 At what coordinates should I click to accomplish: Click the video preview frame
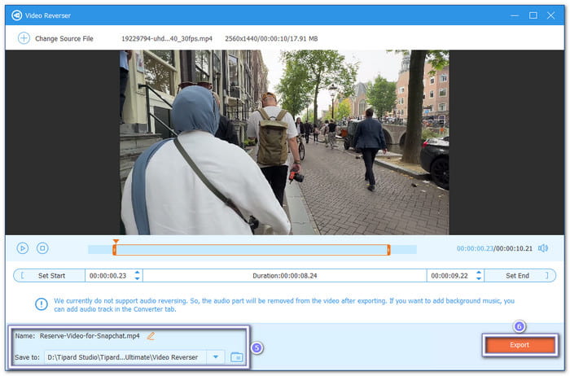tap(285, 142)
